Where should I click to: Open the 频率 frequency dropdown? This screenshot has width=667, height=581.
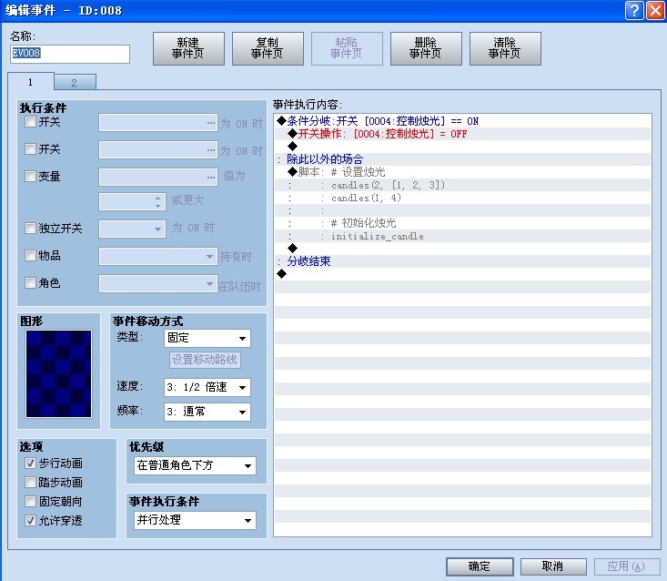point(207,412)
